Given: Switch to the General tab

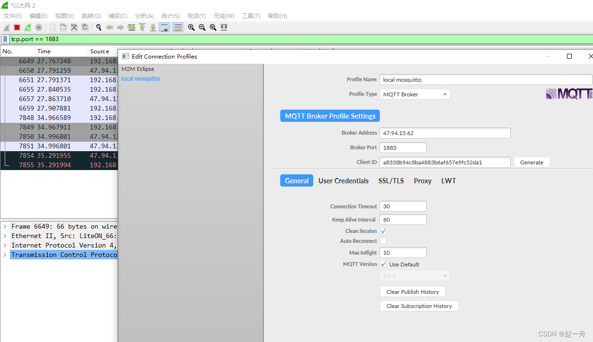Looking at the screenshot, I should coord(297,181).
